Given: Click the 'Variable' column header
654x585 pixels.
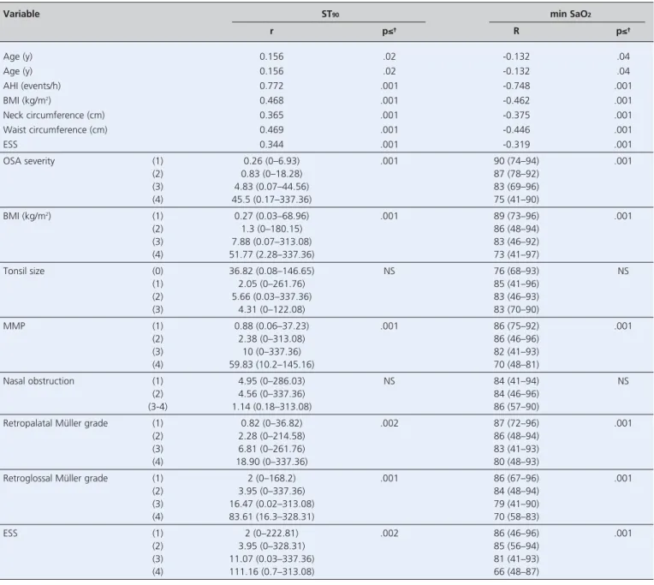Looking at the screenshot, I should 21,14.
